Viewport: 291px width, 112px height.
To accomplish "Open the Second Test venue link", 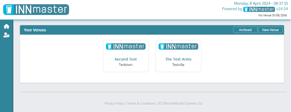I will (126, 59).
